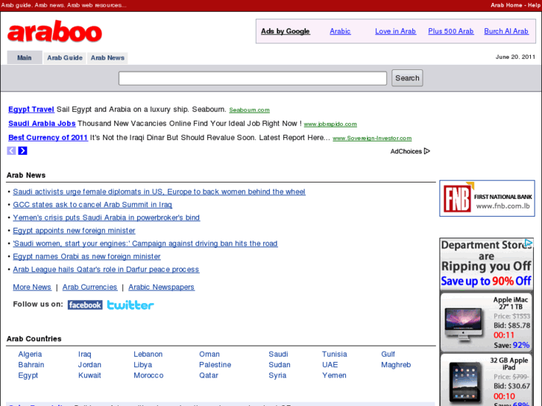Select Algeria in Arab Countries
Screen dimensions: 542x406
(30, 354)
